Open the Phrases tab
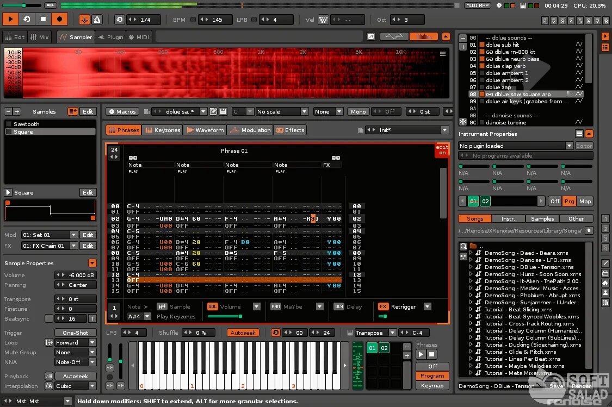The height and width of the screenshot is (407, 612). pos(123,130)
